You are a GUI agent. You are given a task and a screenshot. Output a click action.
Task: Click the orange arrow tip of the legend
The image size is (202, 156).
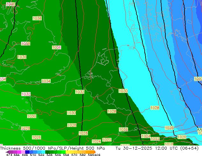coord(95,152)
